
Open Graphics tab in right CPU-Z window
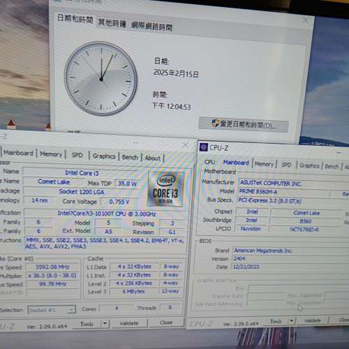point(309,165)
